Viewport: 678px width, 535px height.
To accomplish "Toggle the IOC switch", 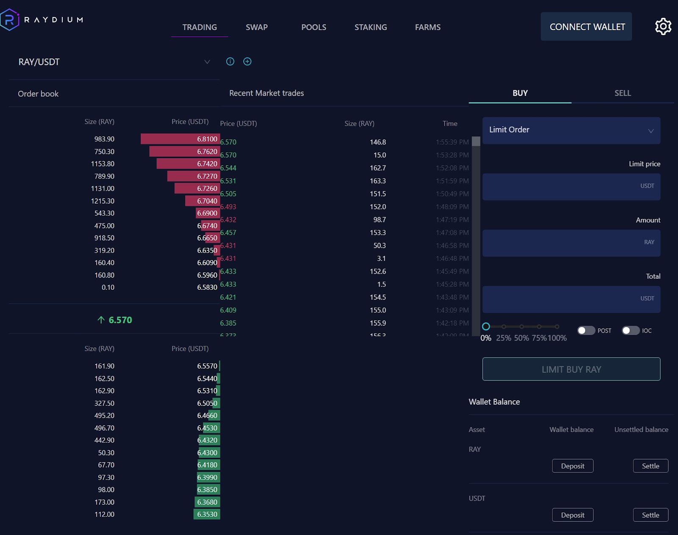I will [x=631, y=330].
